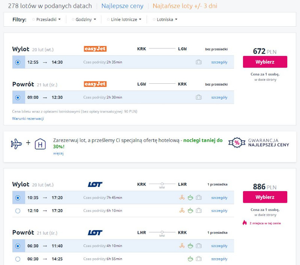300x265 pixels.
Task: Select the 12:10 LOT departure radio button
Action: click(18, 211)
